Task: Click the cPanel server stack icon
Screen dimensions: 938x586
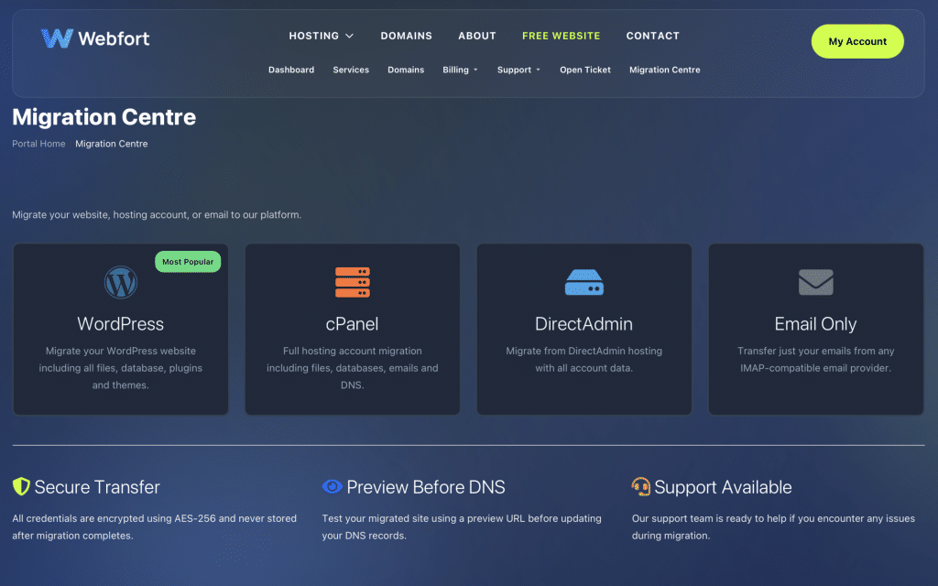Action: tap(352, 282)
